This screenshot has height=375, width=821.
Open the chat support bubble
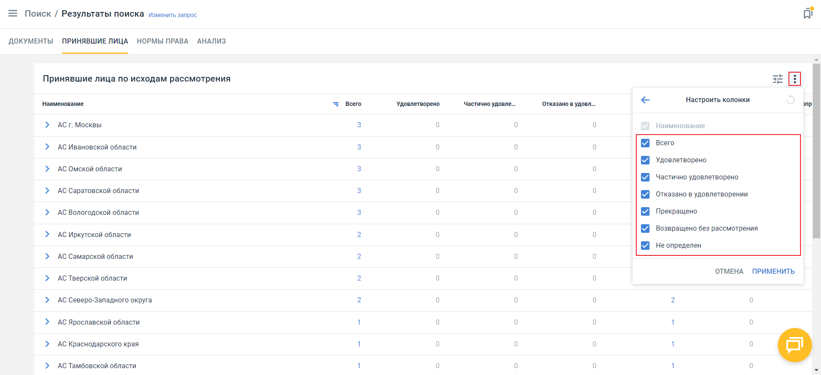[794, 345]
